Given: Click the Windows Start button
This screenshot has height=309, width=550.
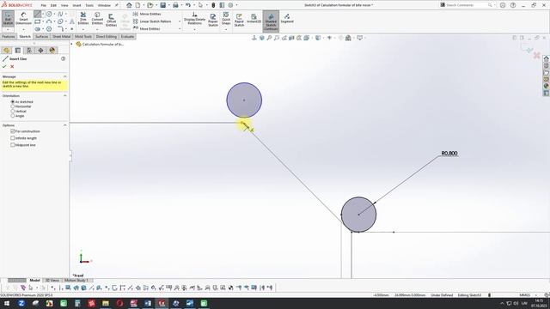Looking at the screenshot, I should coord(7,303).
